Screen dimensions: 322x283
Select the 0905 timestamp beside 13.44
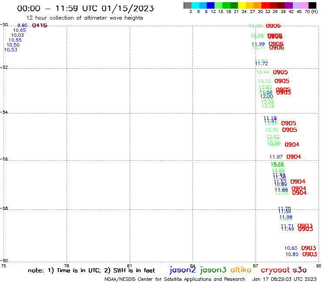tap(280, 72)
